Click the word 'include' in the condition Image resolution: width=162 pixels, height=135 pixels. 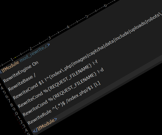[122, 35]
